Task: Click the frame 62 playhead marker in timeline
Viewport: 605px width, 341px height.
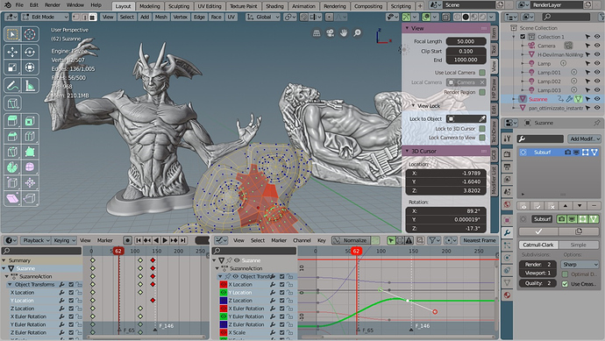Action: (118, 251)
